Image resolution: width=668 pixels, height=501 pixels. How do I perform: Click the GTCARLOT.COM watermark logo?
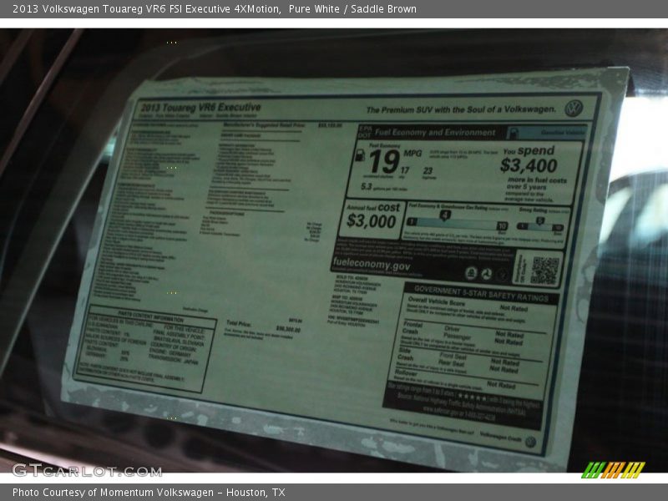[87, 470]
